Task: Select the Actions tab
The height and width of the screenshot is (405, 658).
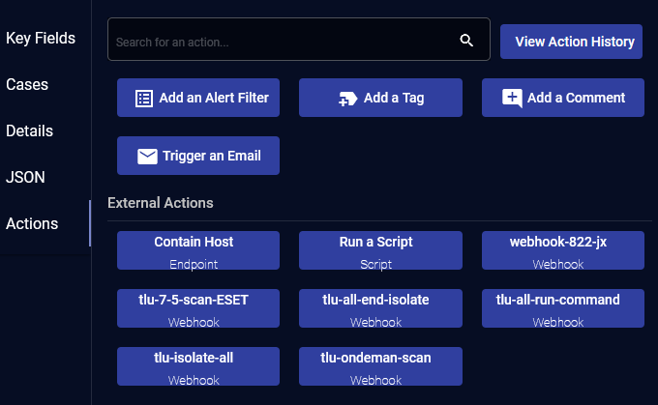Action: [x=32, y=223]
